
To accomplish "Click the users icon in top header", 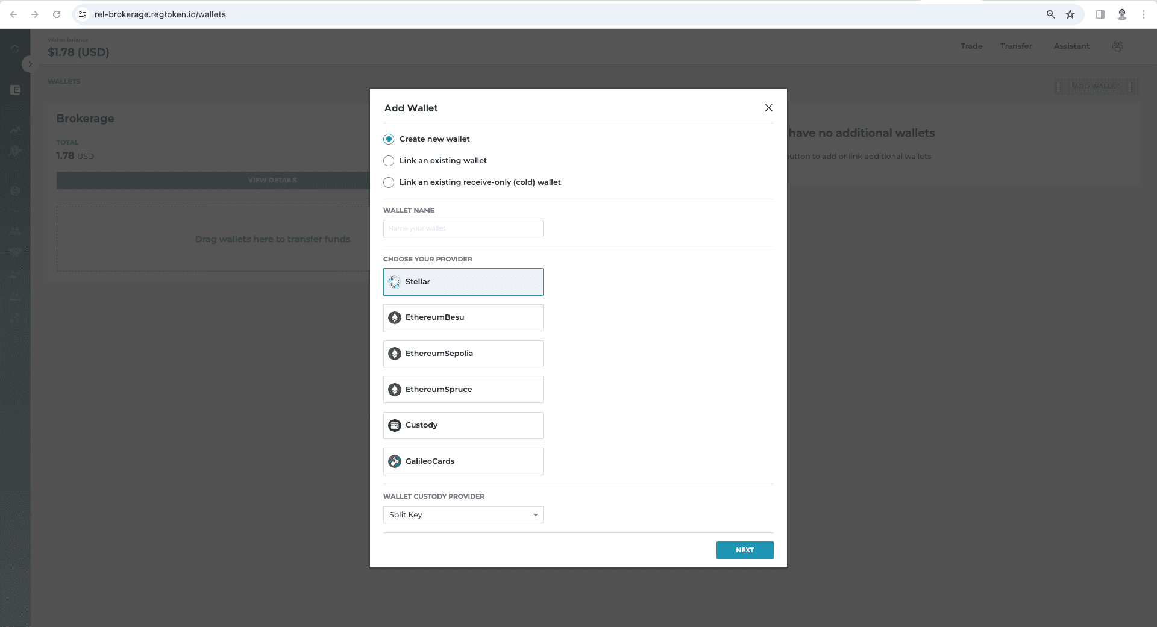I will tap(1118, 46).
